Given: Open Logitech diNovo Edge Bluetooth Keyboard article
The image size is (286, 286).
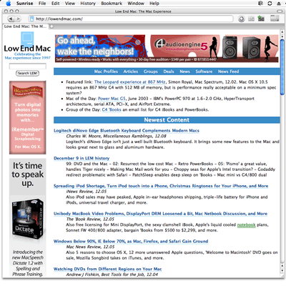Looking at the screenshot, I should point(127,131).
